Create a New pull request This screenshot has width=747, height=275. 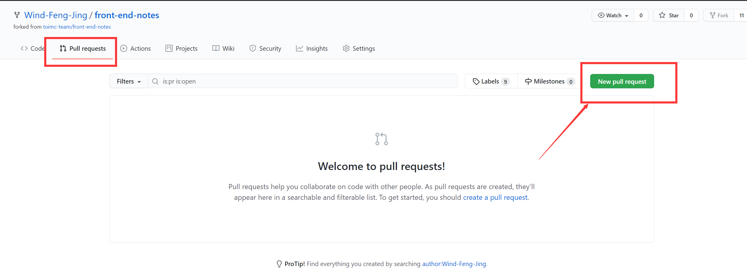pos(622,81)
